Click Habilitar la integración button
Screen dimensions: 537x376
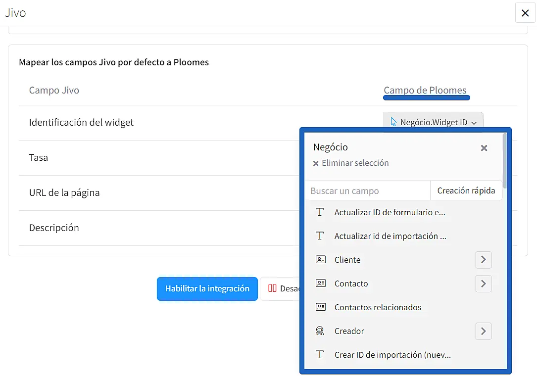[207, 289]
